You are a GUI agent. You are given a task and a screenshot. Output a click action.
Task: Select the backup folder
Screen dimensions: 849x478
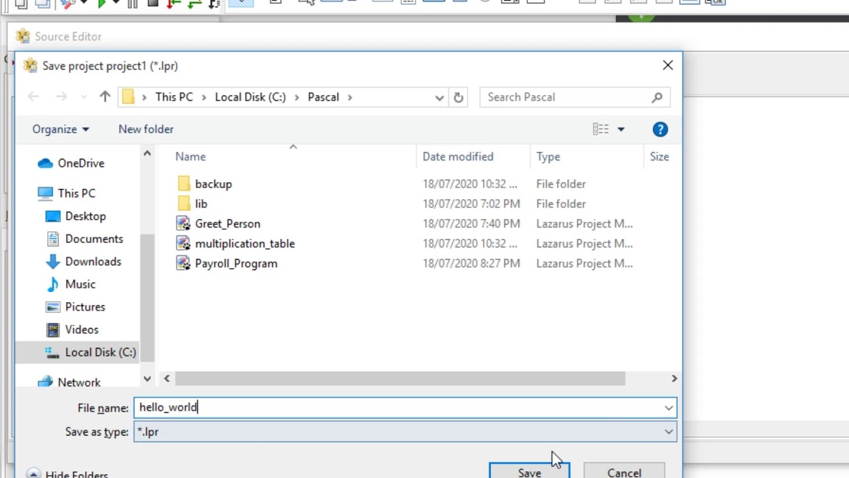coord(214,184)
